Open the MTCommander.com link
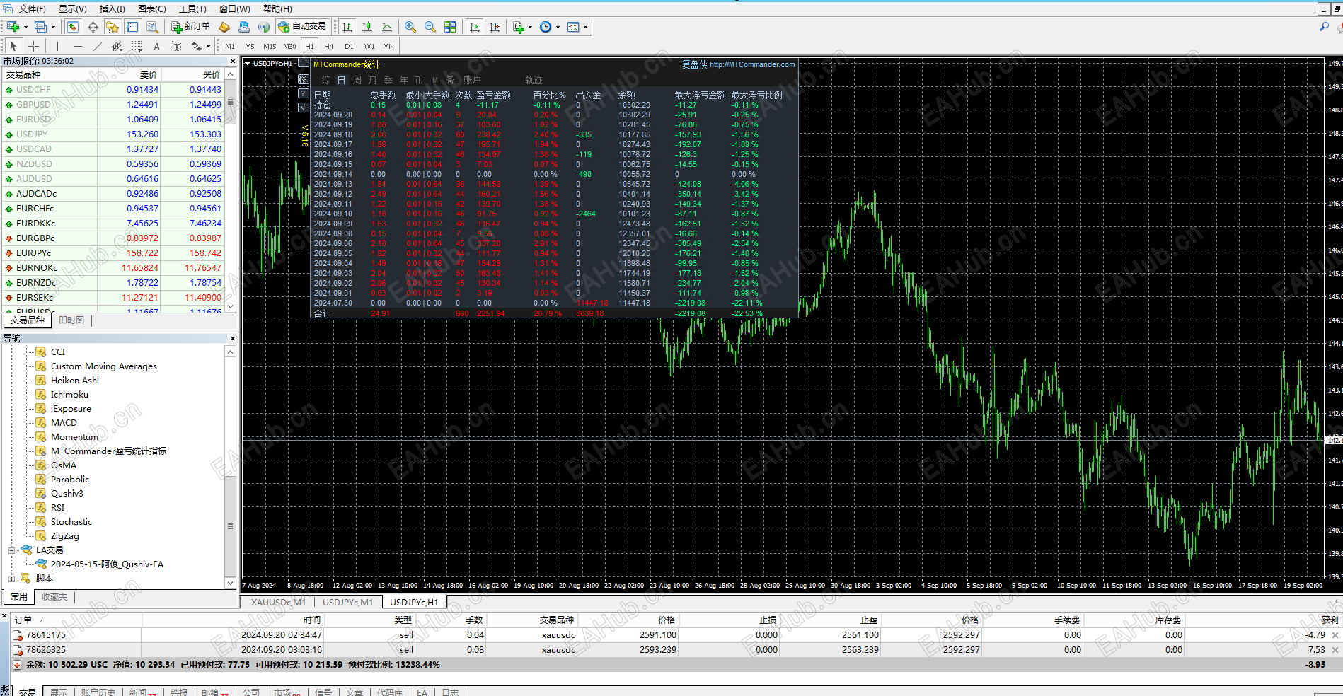This screenshot has height=696, width=1343. (x=752, y=64)
